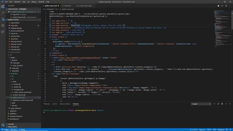Collapse the pages folder
The height and width of the screenshot is (131, 233).
(13, 57)
